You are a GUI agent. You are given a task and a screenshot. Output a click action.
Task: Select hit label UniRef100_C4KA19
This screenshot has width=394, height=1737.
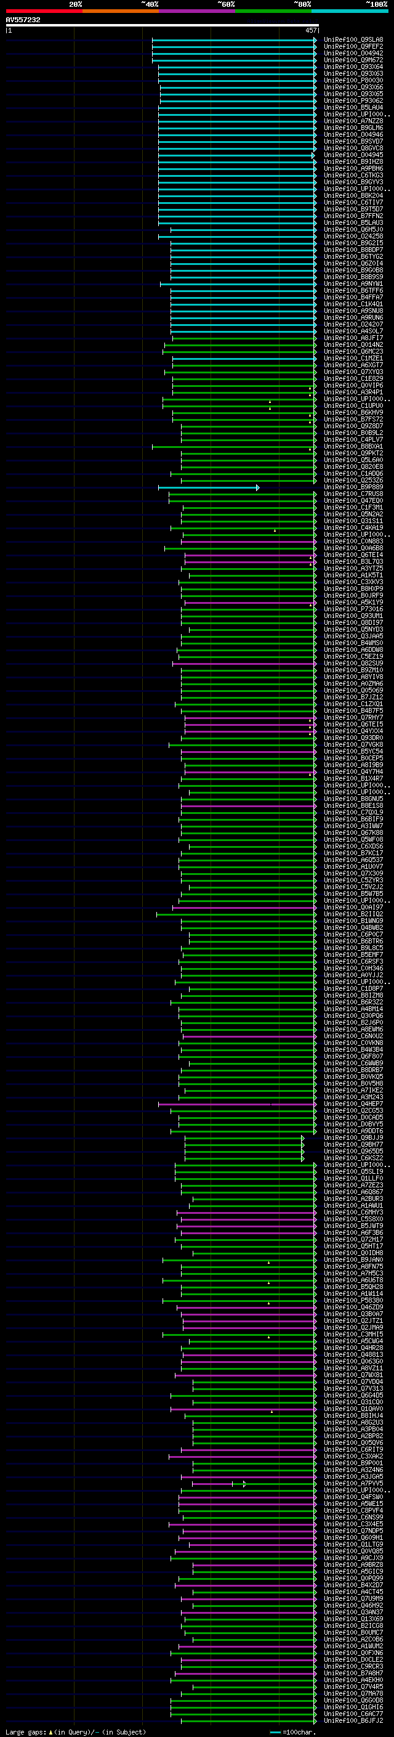tap(353, 527)
